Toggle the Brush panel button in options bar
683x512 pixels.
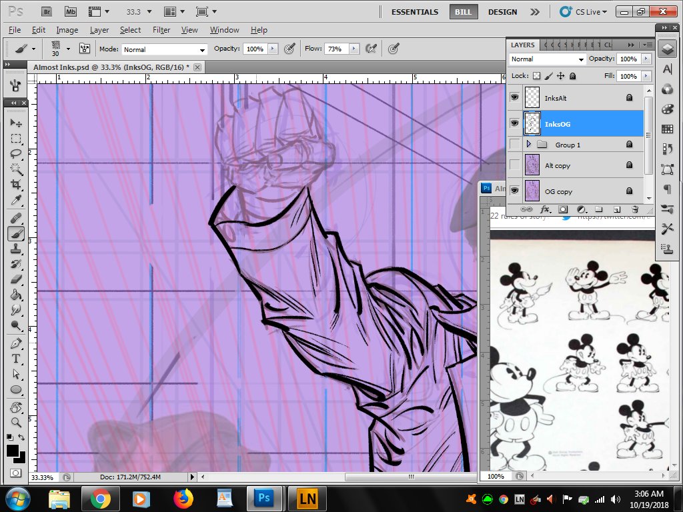click(85, 49)
